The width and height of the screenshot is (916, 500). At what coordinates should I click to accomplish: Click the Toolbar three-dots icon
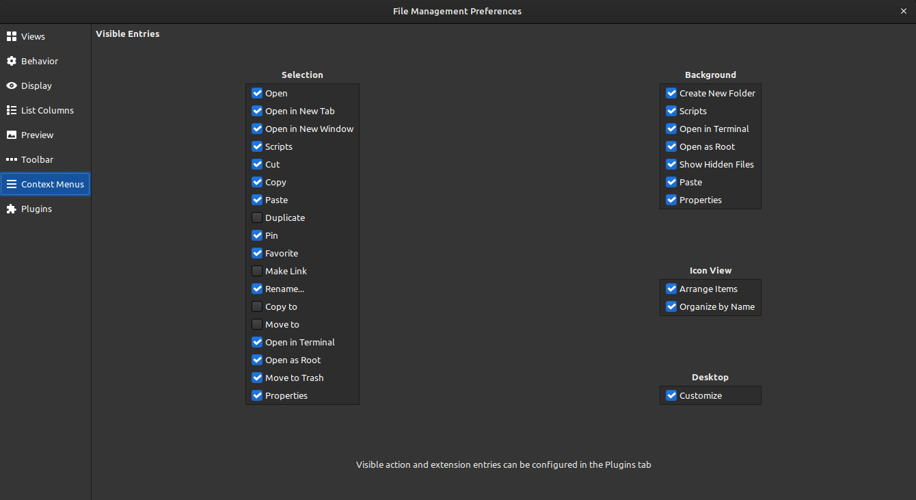pyautogui.click(x=11, y=159)
